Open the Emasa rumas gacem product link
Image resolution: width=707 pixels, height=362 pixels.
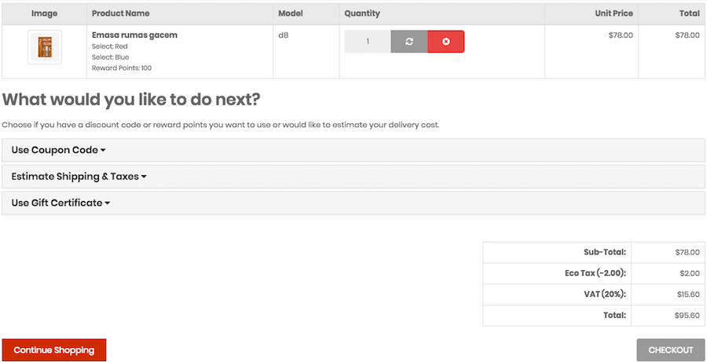[134, 35]
